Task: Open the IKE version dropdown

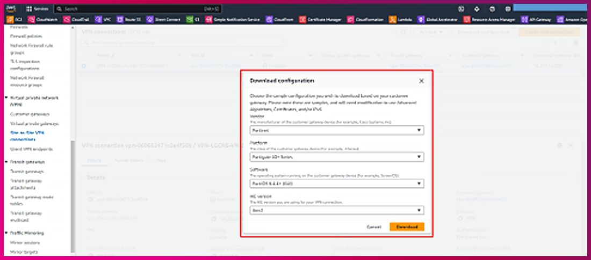Action: pyautogui.click(x=337, y=211)
